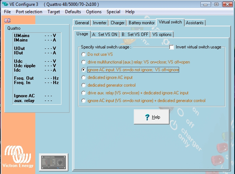The height and width of the screenshot is (174, 235).
Task: Click the Freq. Out reading label
Action: pos(24,78)
